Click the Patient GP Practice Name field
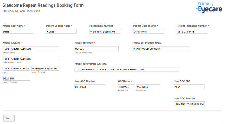The height and width of the screenshot is (124, 228). coord(161,49)
